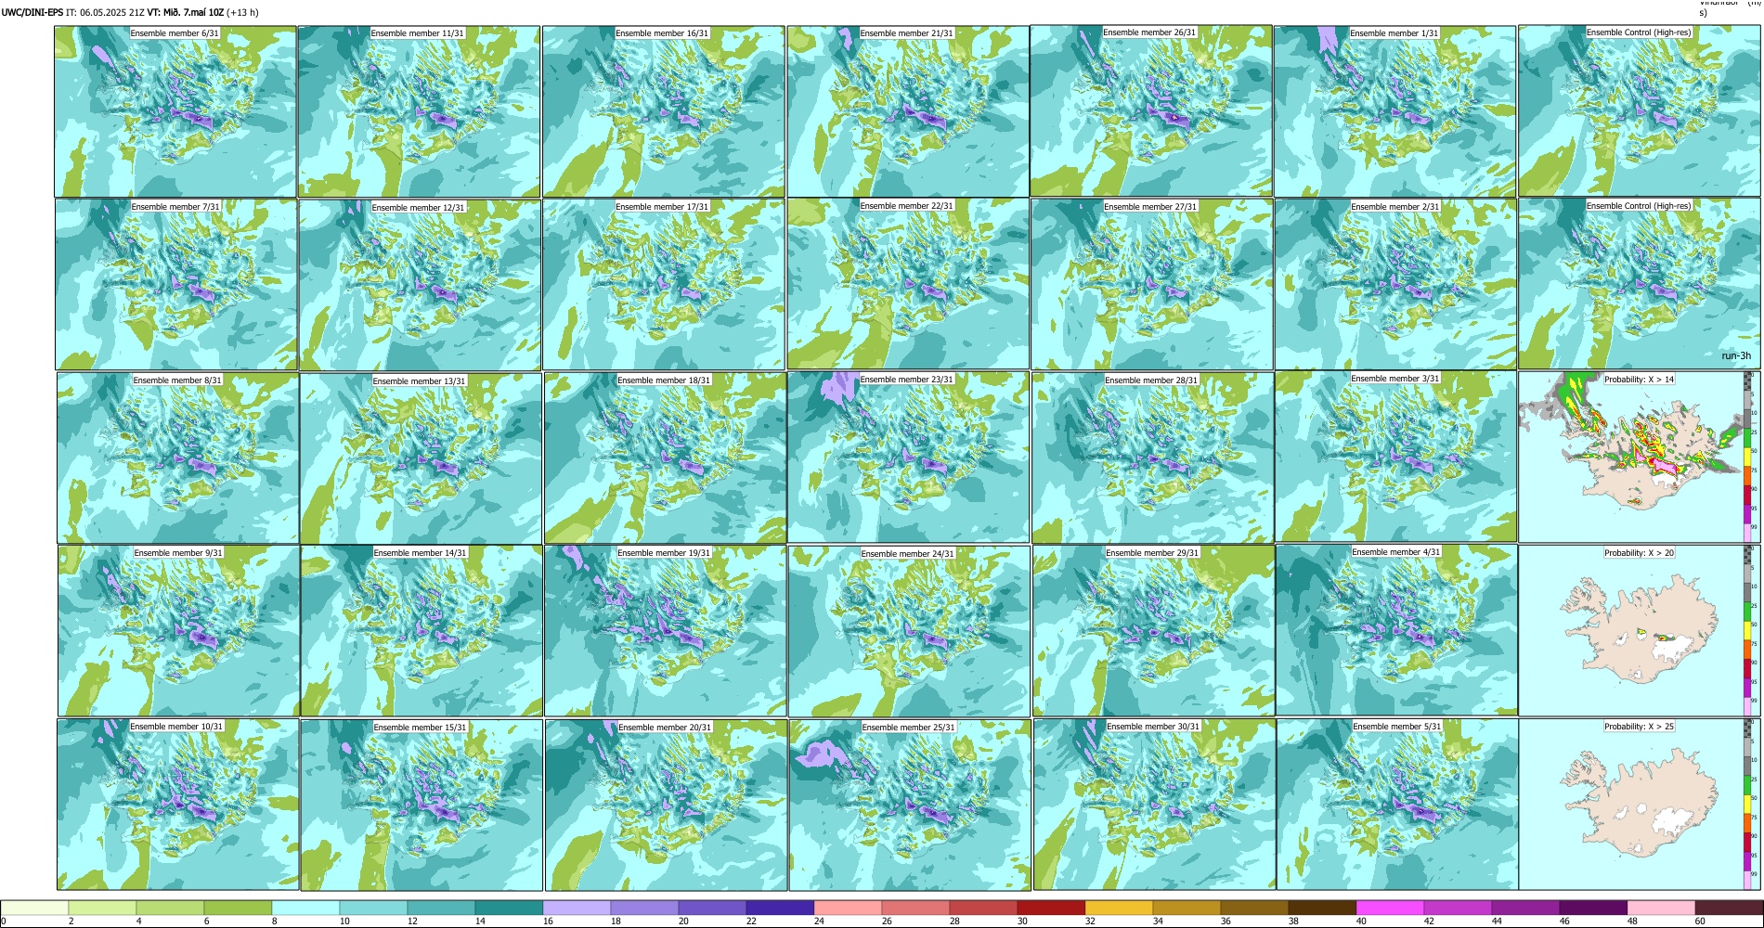
Task: View the Ensemble member 18/31 wind map
Action: tap(665, 458)
